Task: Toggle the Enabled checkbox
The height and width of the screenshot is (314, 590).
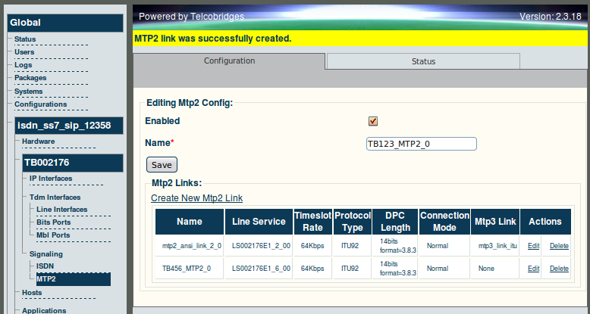Action: pos(373,121)
